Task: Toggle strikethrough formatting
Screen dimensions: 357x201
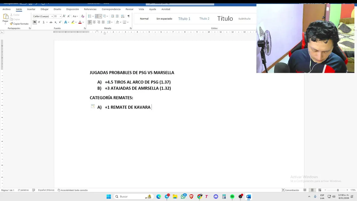Action: pyautogui.click(x=51, y=22)
